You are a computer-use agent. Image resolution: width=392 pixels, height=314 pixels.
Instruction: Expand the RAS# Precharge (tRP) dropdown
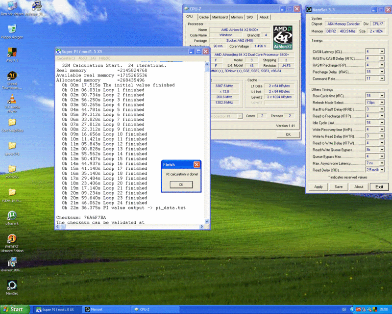coord(382,65)
